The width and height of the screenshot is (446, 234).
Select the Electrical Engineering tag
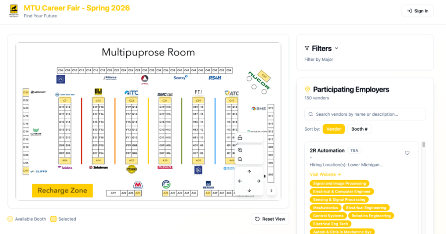366,208
